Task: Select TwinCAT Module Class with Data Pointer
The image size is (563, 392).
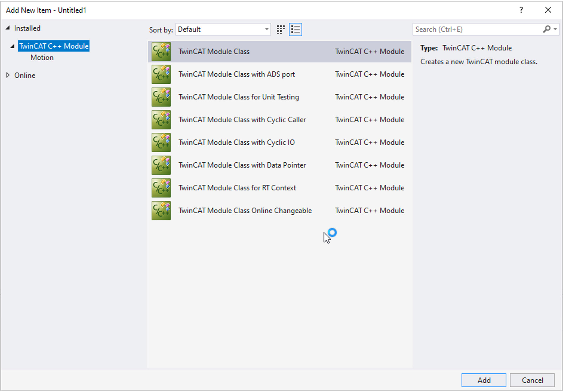Action: [x=280, y=165]
